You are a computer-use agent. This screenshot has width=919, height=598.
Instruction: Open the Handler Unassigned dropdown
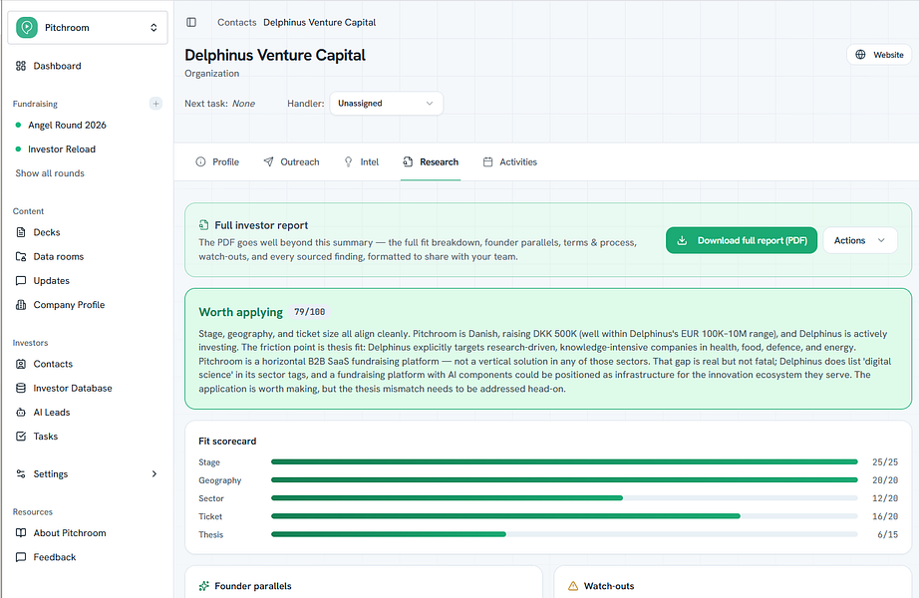[386, 104]
